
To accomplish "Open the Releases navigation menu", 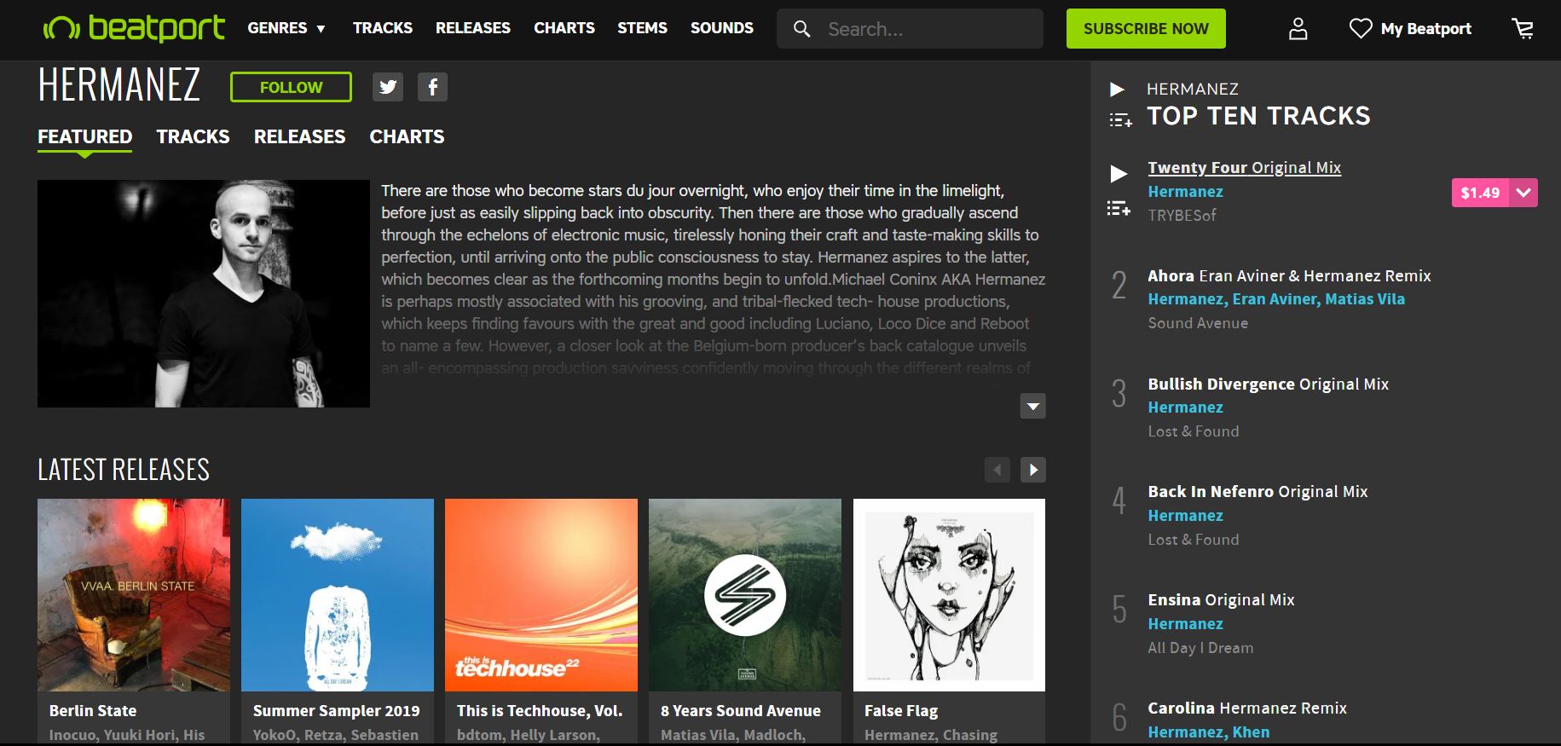I will click(x=473, y=28).
